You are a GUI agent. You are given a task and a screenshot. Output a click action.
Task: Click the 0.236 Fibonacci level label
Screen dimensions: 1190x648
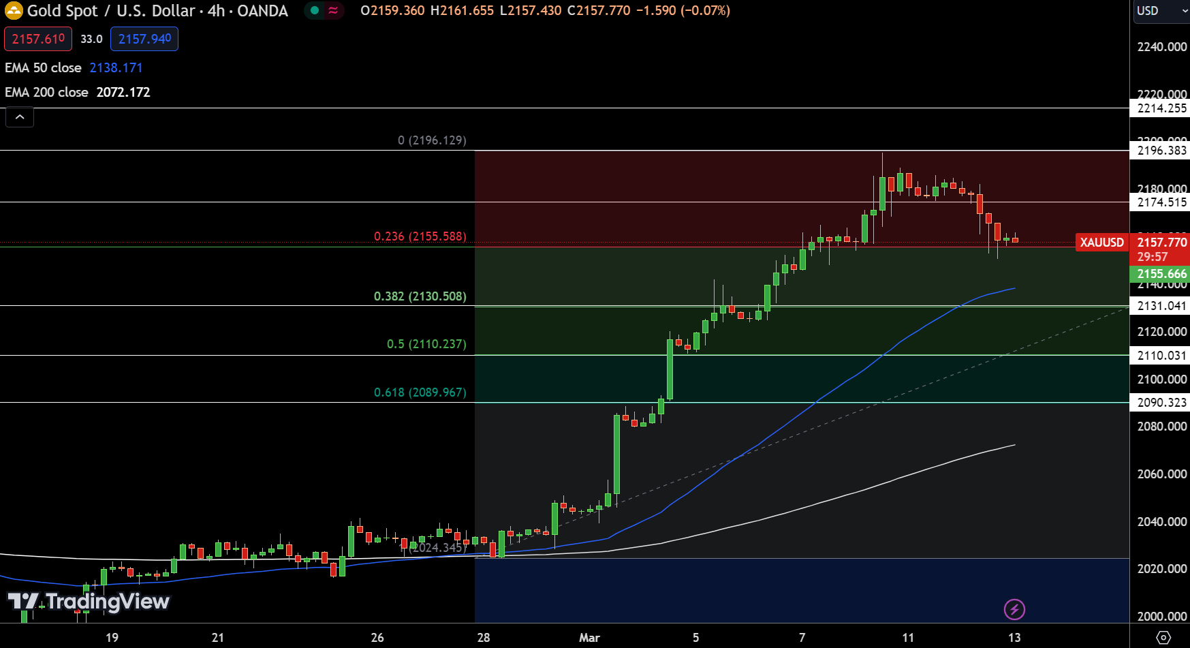click(420, 236)
